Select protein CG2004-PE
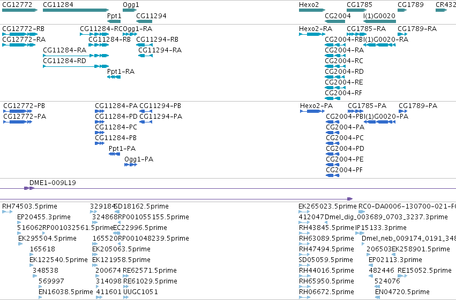This screenshot has width=456, height=300. tap(345, 159)
